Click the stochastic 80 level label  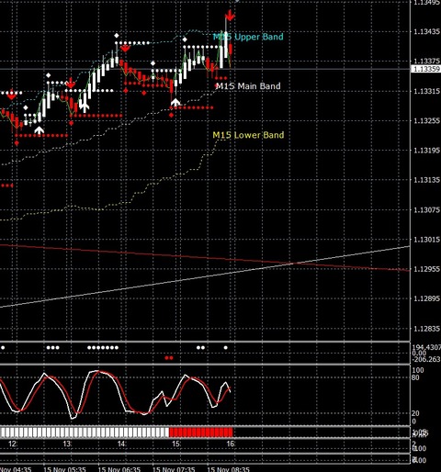pyautogui.click(x=415, y=377)
